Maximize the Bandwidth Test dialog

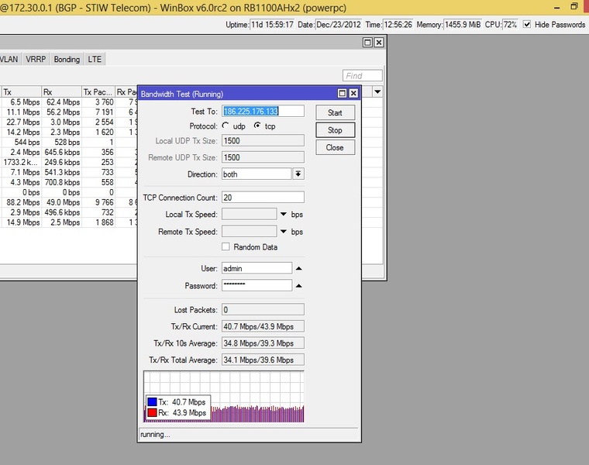pyautogui.click(x=342, y=93)
